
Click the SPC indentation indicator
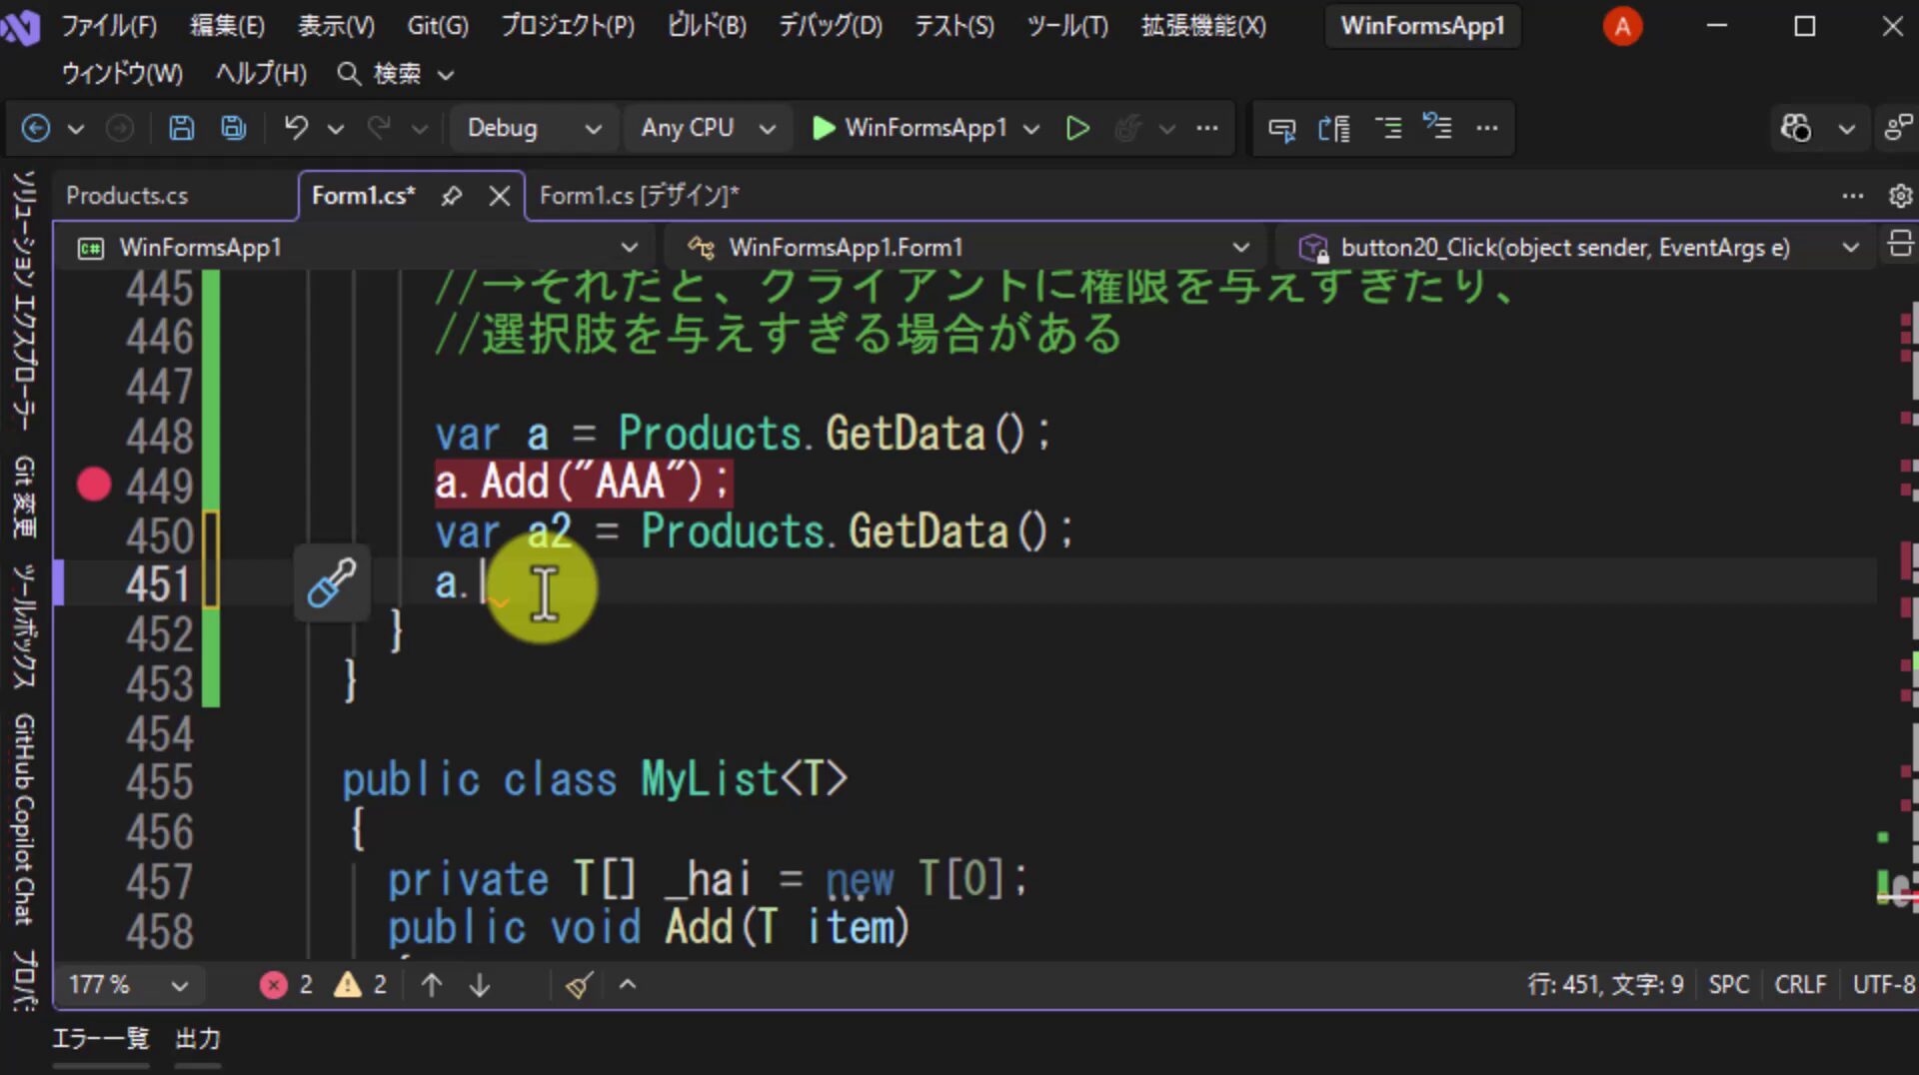click(x=1729, y=985)
